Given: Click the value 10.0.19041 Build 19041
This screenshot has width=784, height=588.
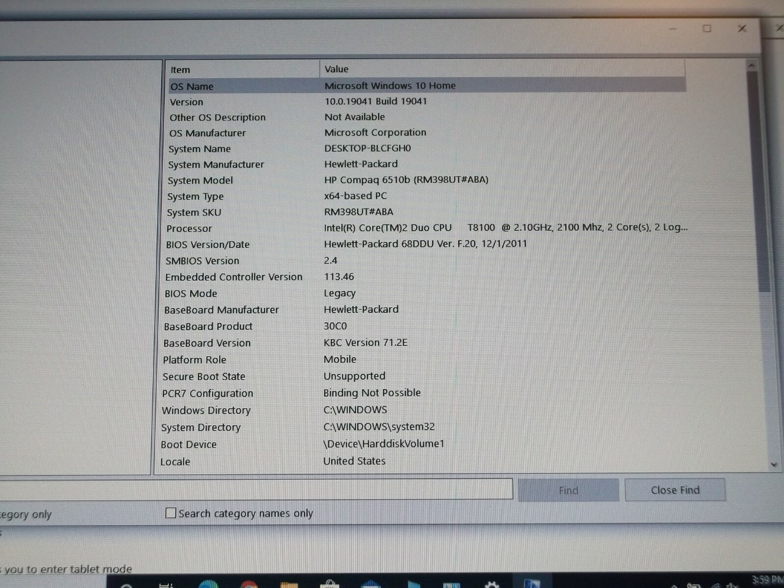Looking at the screenshot, I should (x=375, y=101).
